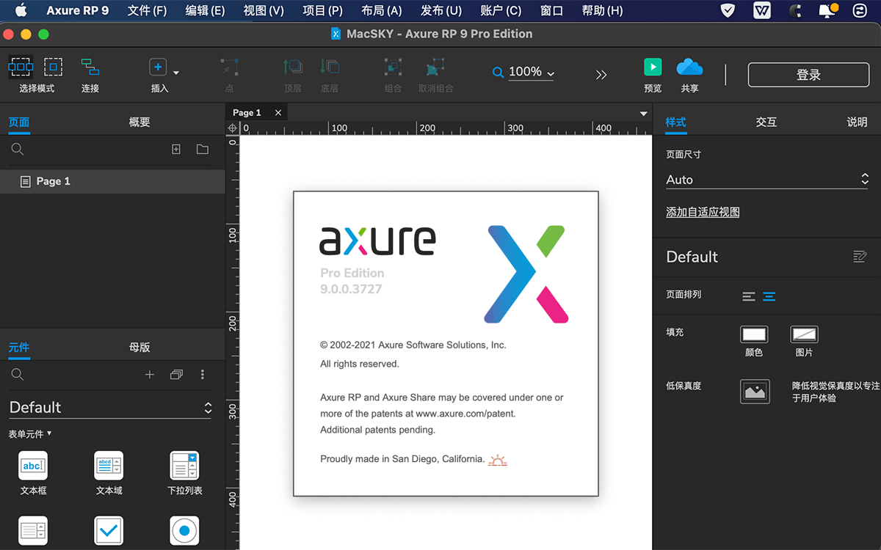The image size is (881, 550).
Task: Expand more toolbar items chevron
Action: [x=601, y=75]
